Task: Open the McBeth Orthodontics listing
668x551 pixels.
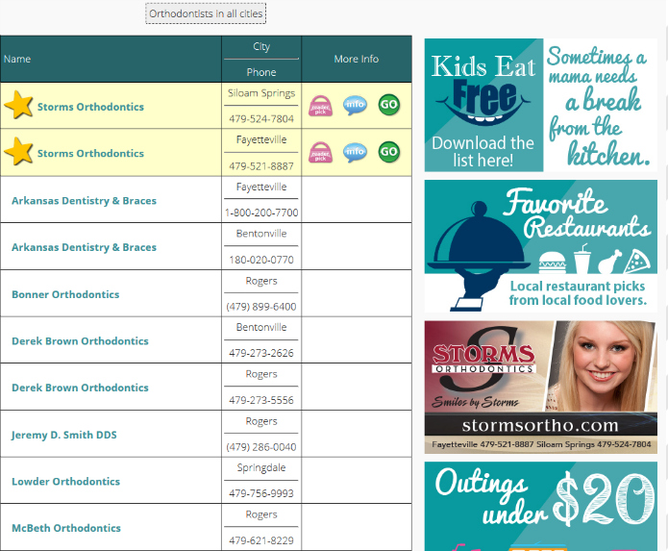Action: click(x=66, y=528)
